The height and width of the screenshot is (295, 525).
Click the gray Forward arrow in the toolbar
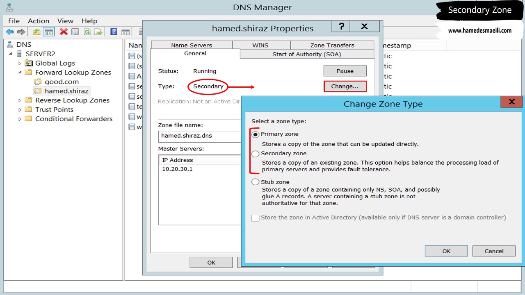[x=21, y=32]
